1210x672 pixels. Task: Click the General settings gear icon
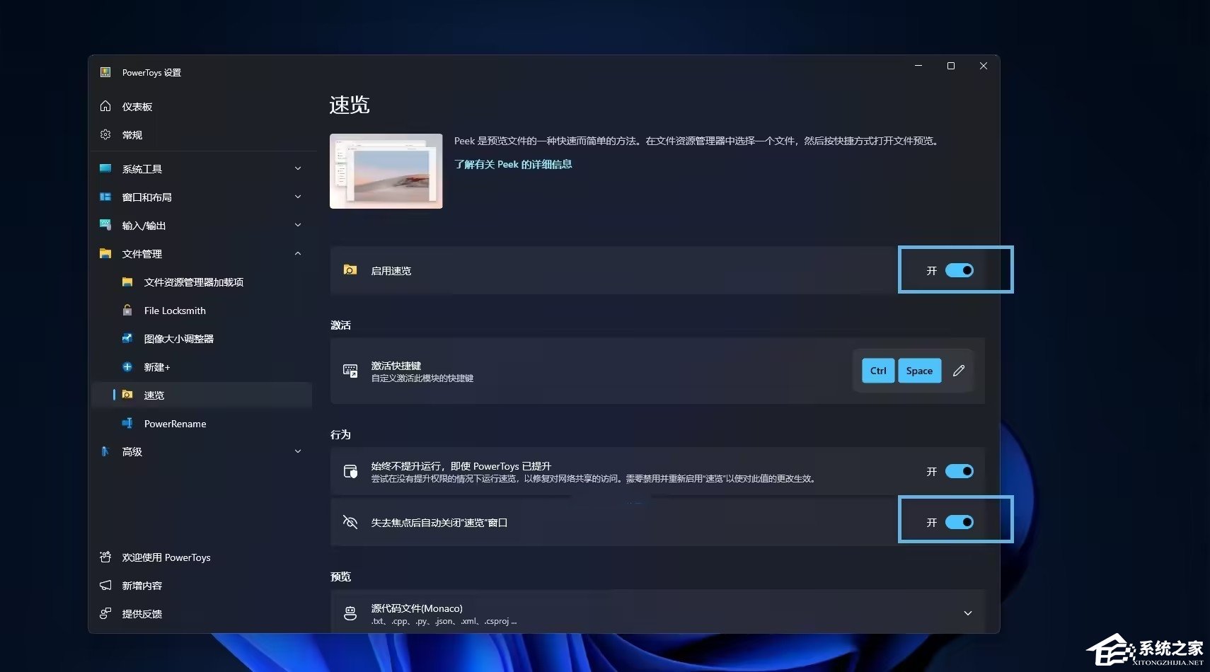(x=105, y=134)
